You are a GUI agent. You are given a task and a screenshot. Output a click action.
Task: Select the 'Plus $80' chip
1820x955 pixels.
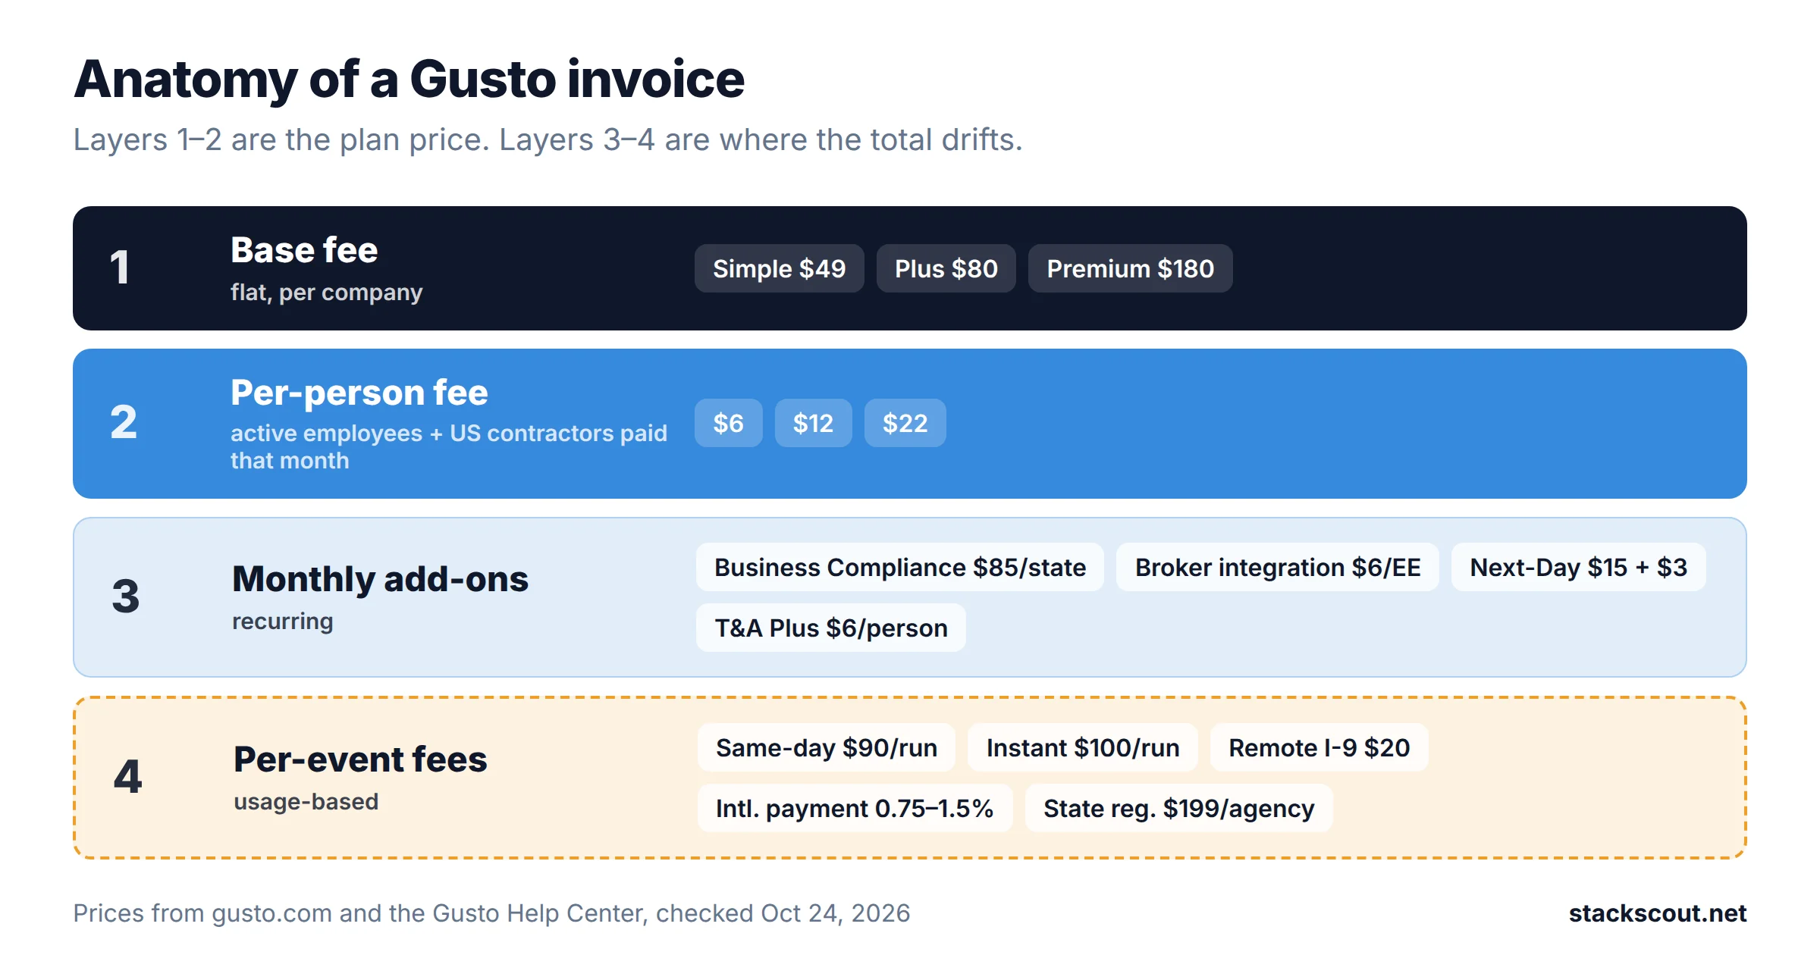[x=946, y=268]
